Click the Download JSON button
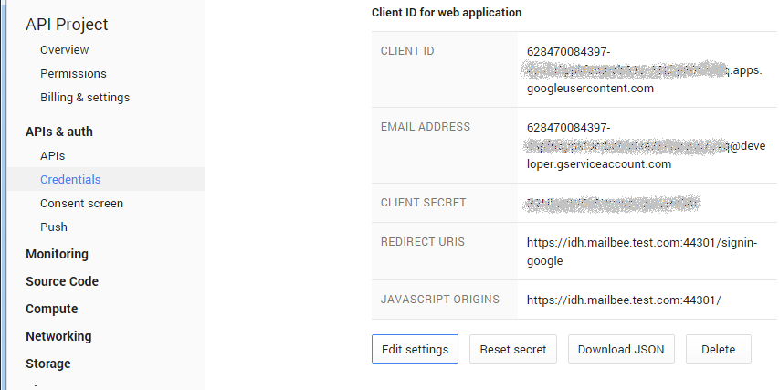779x390 pixels. pyautogui.click(x=621, y=349)
